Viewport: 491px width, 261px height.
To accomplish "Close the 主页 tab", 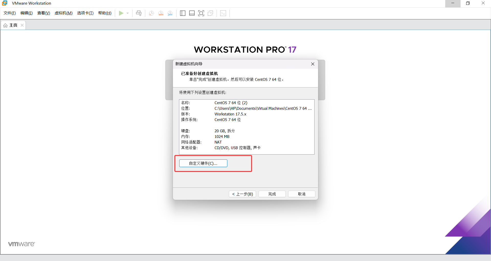I will click(22, 25).
